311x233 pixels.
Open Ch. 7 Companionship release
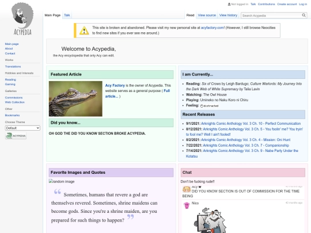(246, 145)
